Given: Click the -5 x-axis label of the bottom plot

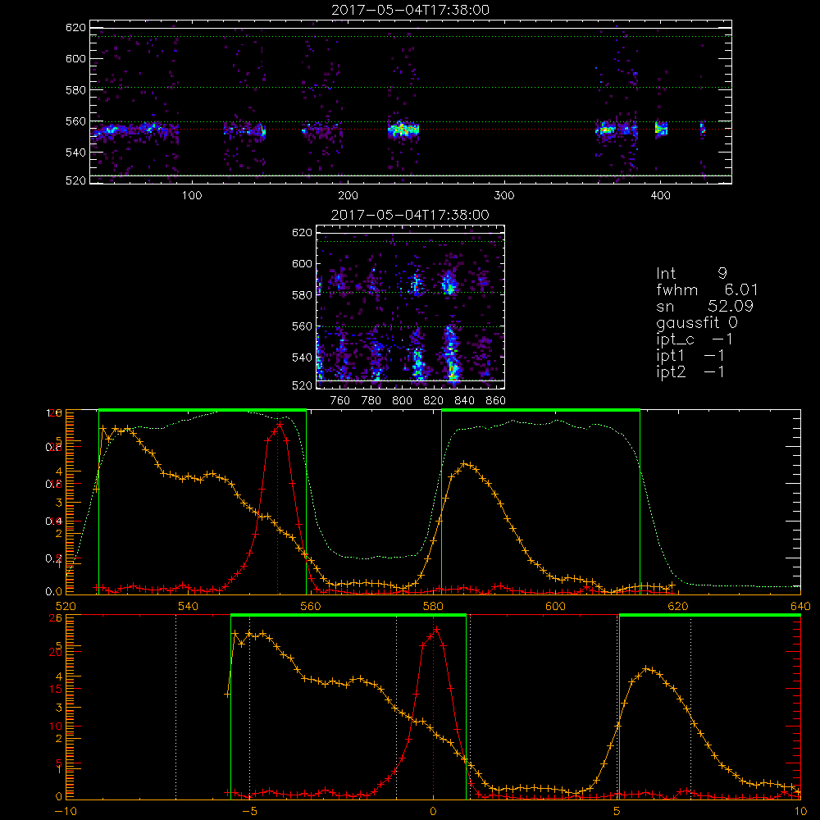Looking at the screenshot, I should (x=249, y=812).
